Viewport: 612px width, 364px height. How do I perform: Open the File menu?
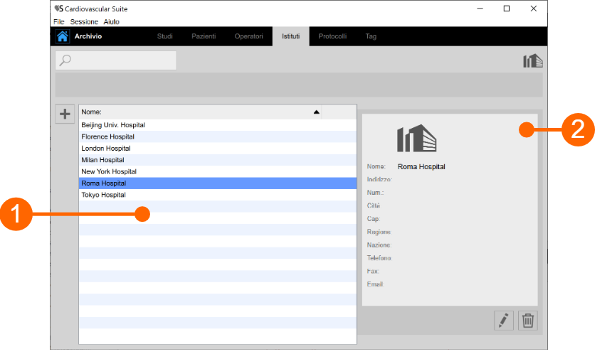coord(58,22)
